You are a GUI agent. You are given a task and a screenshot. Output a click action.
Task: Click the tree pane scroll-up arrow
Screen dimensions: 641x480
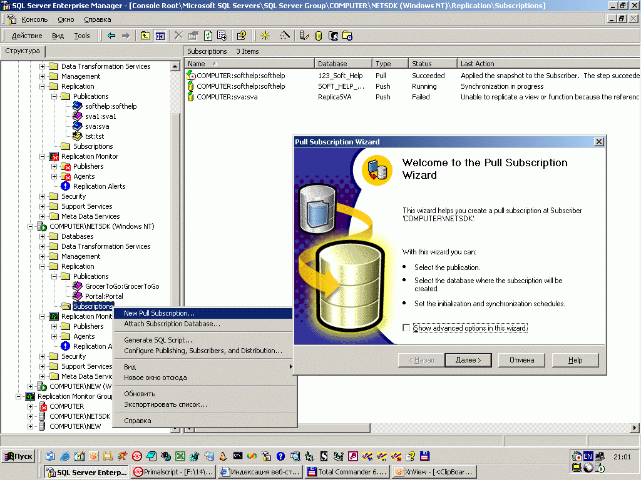[x=175, y=66]
